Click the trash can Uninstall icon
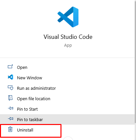This screenshot has height=140, width=136. (10, 129)
